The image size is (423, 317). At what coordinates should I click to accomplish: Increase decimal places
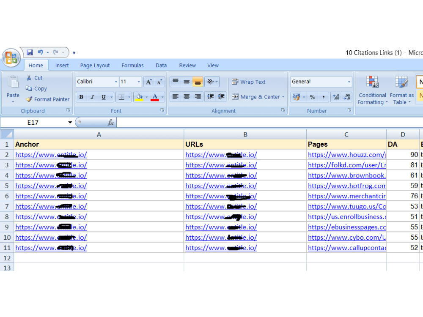(336, 97)
